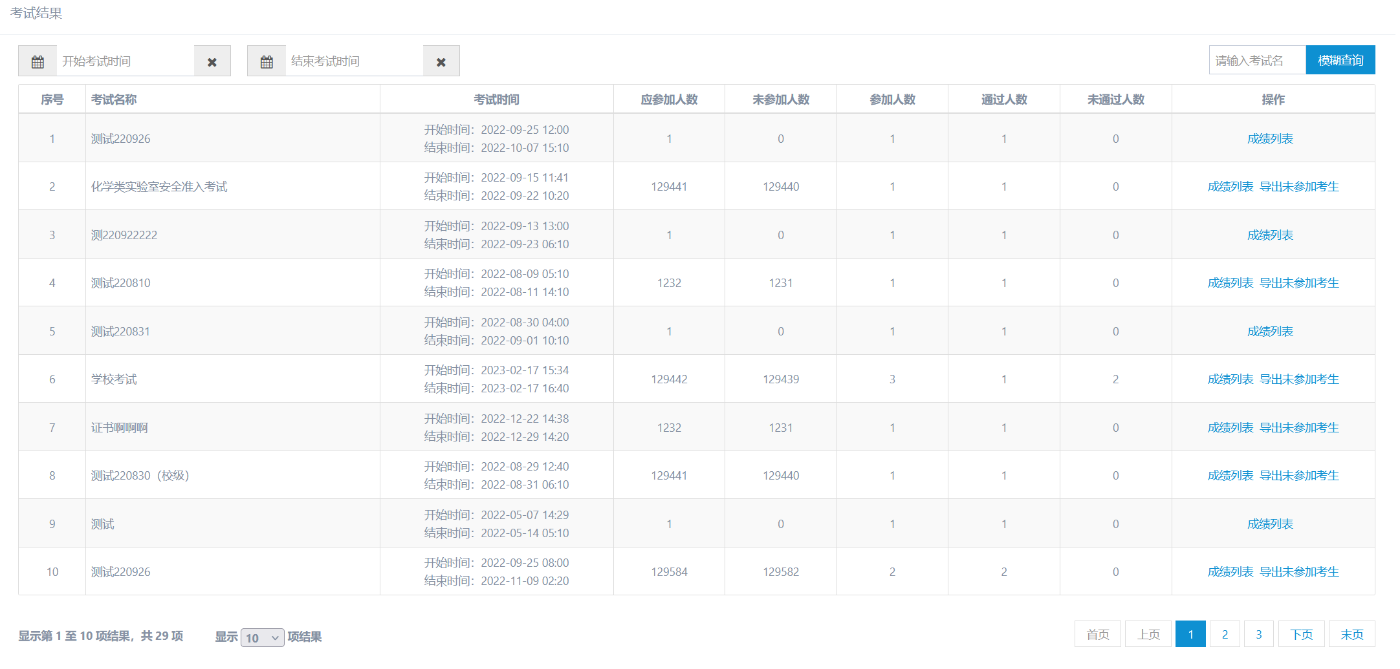Select exam name 测220922222
Image resolution: width=1400 pixels, height=669 pixels.
coord(124,235)
